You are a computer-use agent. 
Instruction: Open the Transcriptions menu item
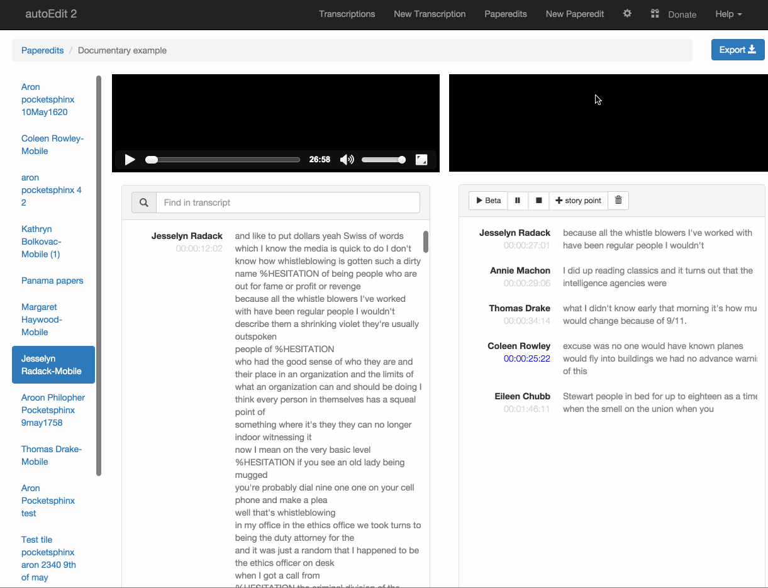coord(347,14)
